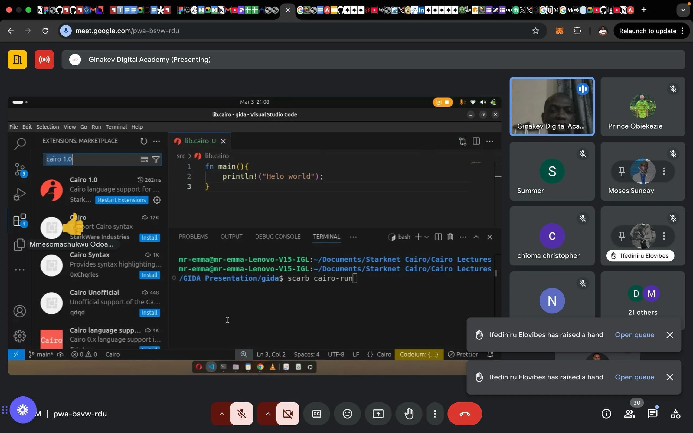Open the chat with everyone panel
The height and width of the screenshot is (433, 693).
coord(652,414)
